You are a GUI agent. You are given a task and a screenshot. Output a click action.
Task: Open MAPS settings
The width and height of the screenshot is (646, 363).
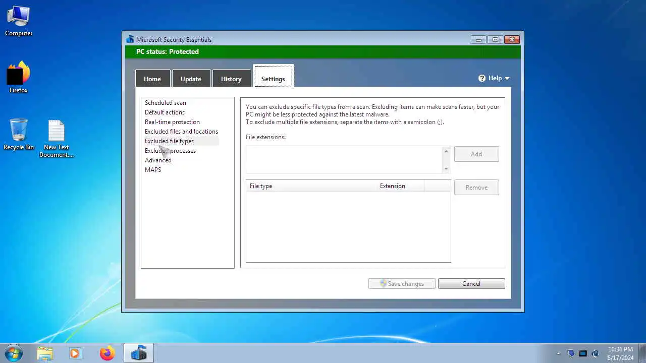[153, 170]
